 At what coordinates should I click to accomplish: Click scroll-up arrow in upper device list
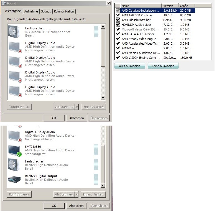point(103,26)
